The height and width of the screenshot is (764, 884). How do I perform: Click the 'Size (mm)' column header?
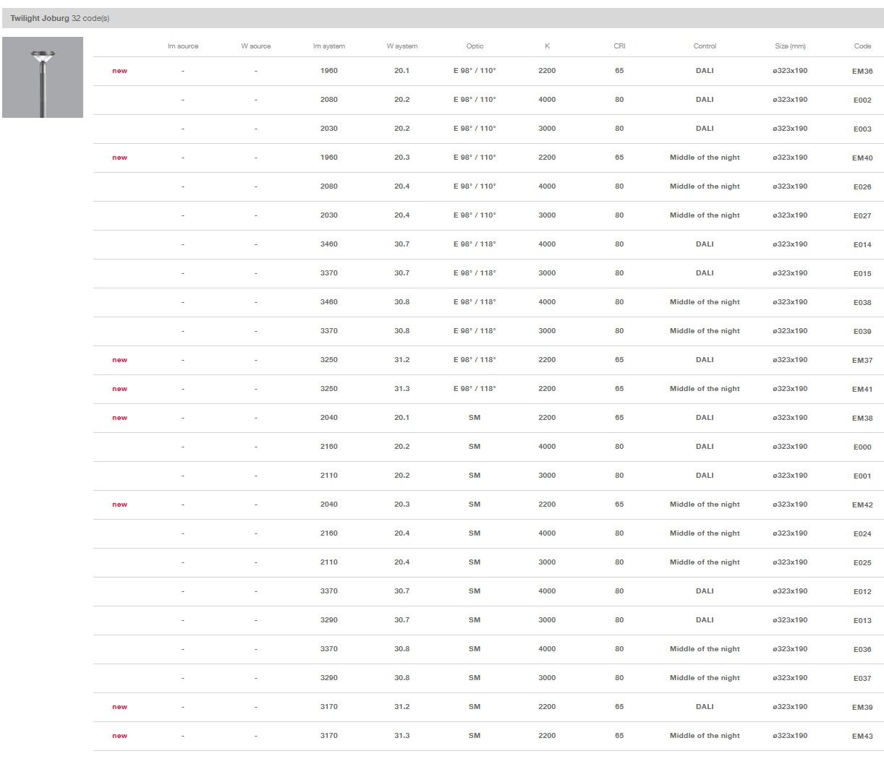(789, 46)
